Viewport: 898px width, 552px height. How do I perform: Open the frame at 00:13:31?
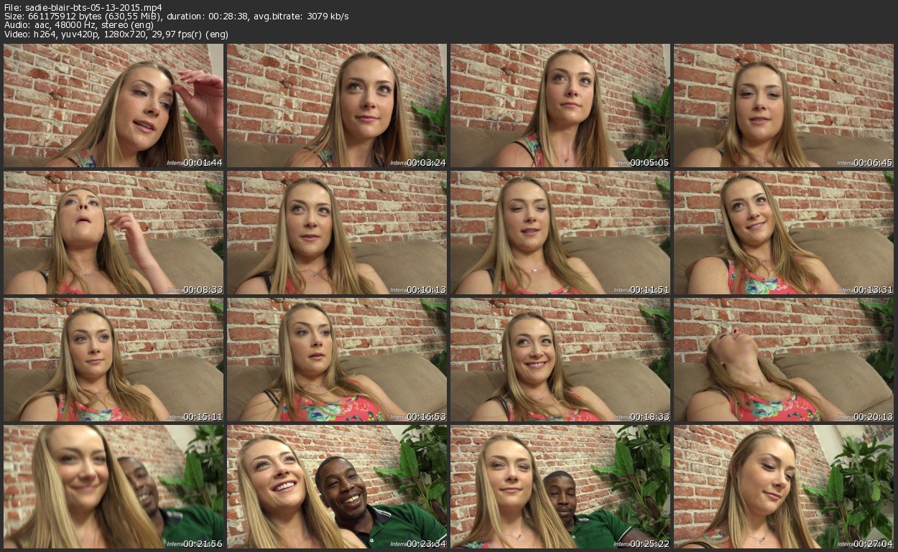(x=784, y=233)
